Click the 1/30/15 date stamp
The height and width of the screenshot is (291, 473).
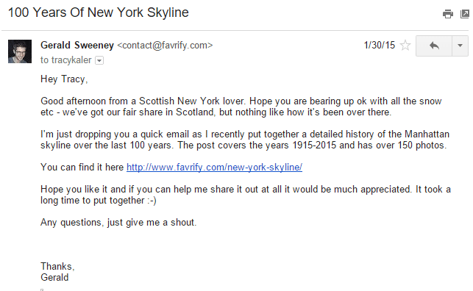[x=379, y=45]
